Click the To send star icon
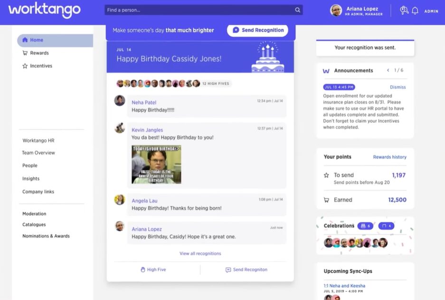The height and width of the screenshot is (300, 445). (x=326, y=175)
